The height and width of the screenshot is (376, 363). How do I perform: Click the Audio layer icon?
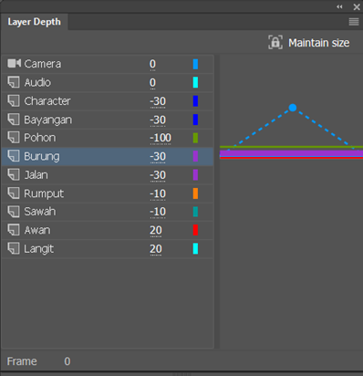(x=14, y=82)
